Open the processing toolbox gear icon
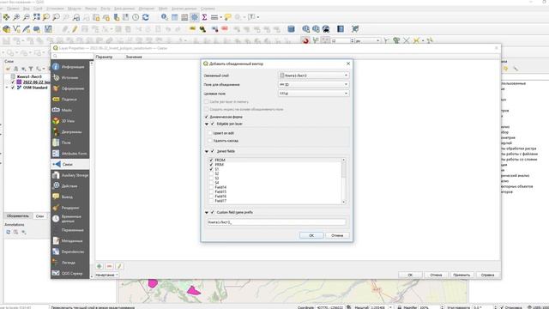The image size is (549, 309). click(195, 17)
